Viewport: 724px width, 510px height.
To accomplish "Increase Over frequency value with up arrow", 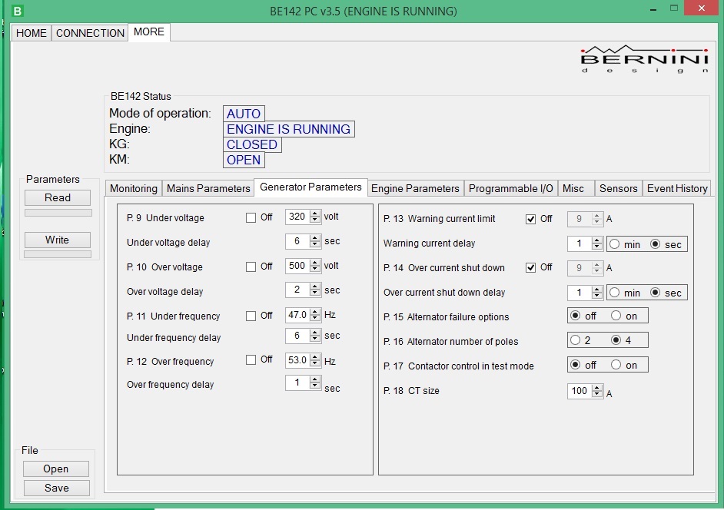I will point(315,356).
